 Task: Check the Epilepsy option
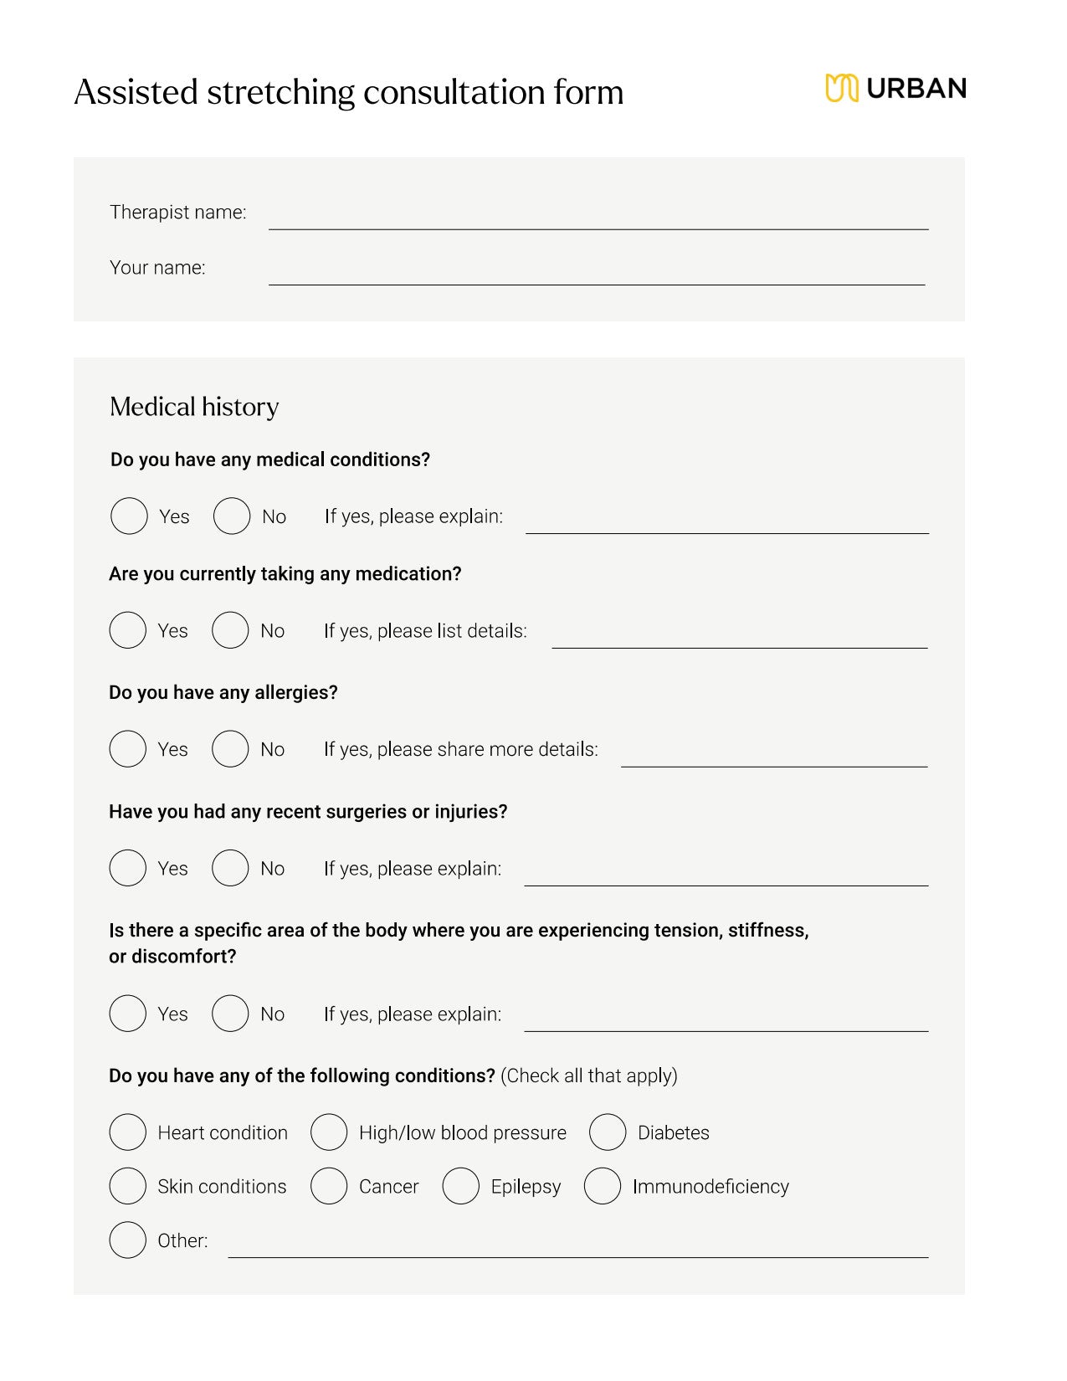pos(460,1186)
